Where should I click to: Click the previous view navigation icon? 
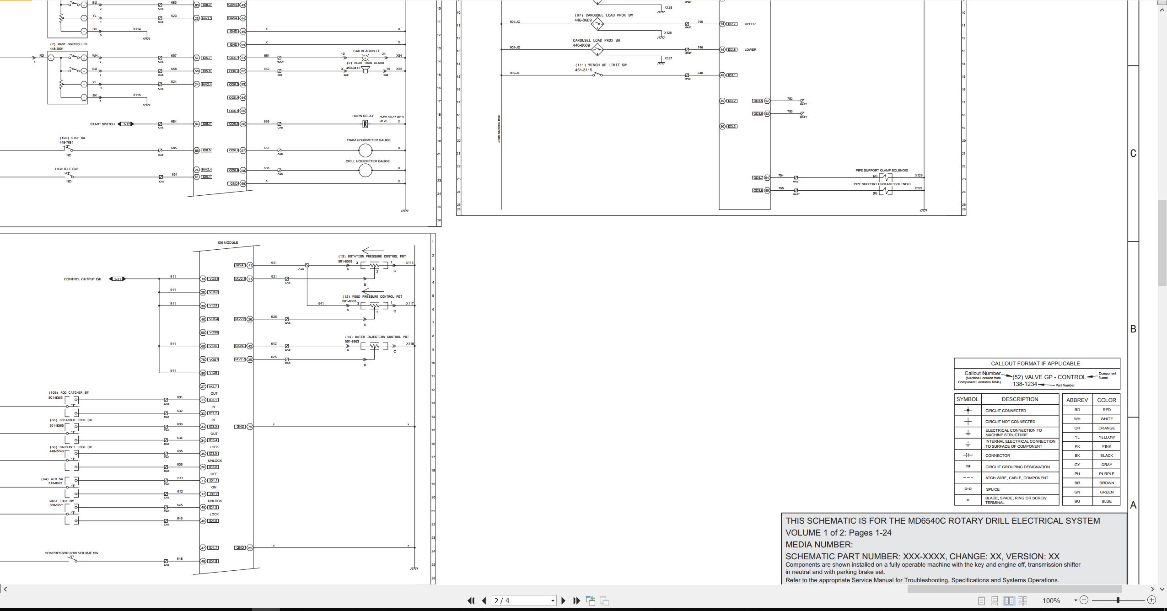coord(591,600)
